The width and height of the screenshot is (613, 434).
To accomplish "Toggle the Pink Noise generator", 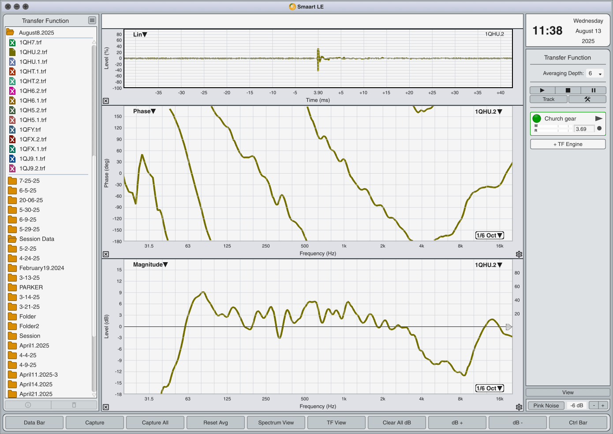I will tap(546, 405).
